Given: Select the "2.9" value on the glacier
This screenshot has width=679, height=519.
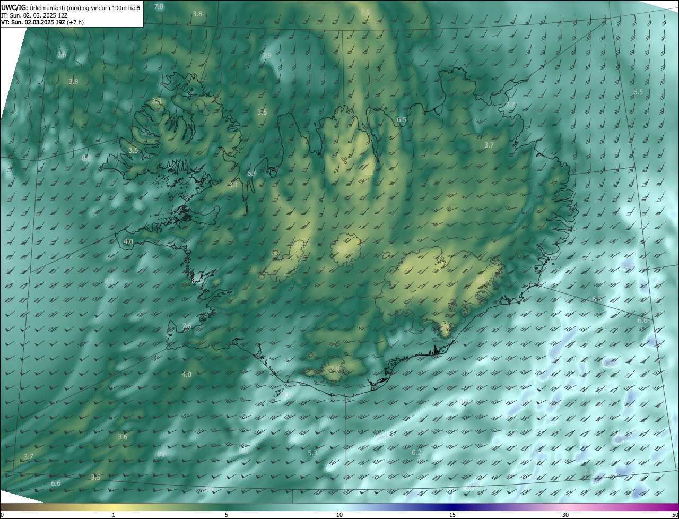Looking at the screenshot, I should (x=335, y=369).
